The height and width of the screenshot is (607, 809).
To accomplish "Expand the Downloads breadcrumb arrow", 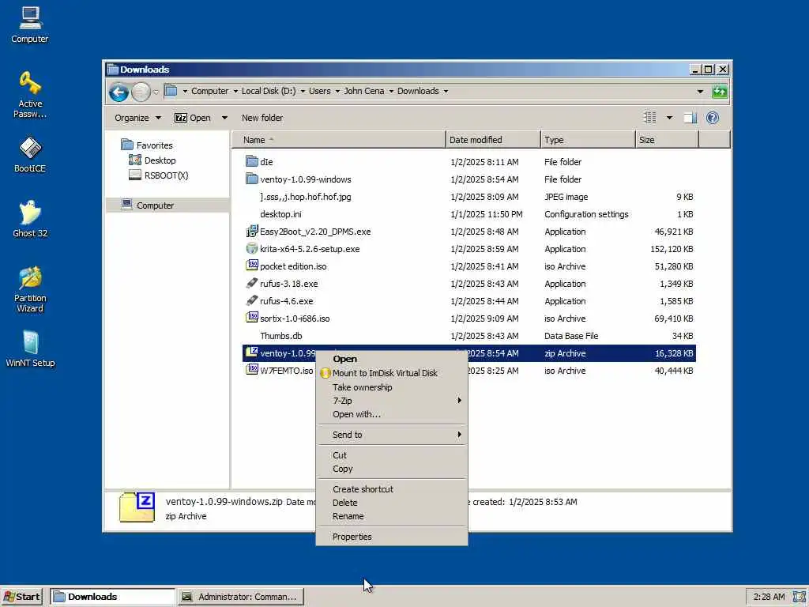I will tap(446, 92).
